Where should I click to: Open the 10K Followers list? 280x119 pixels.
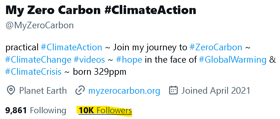click(105, 110)
